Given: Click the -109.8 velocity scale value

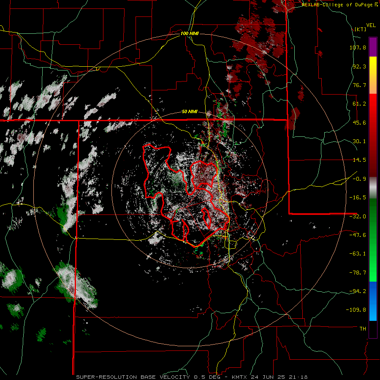Looking at the screenshot, I should point(356,310).
